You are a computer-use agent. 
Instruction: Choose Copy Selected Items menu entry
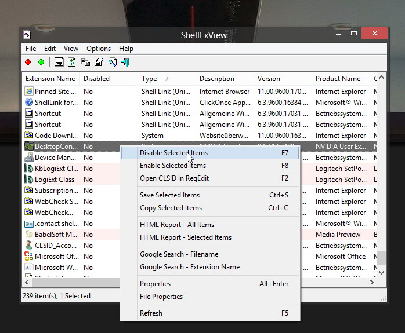(210, 208)
